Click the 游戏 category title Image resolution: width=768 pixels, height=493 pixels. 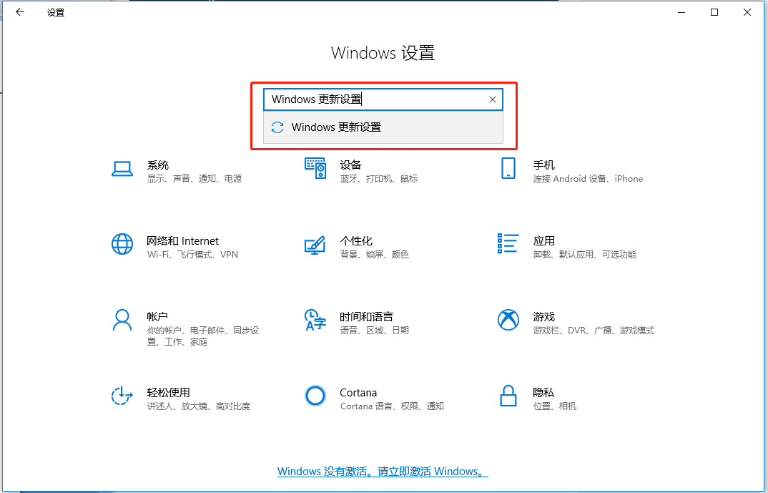(543, 317)
